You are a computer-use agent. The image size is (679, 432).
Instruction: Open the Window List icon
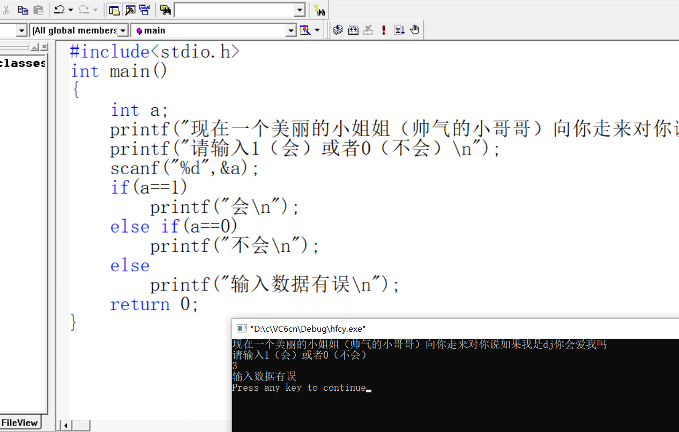click(145, 10)
